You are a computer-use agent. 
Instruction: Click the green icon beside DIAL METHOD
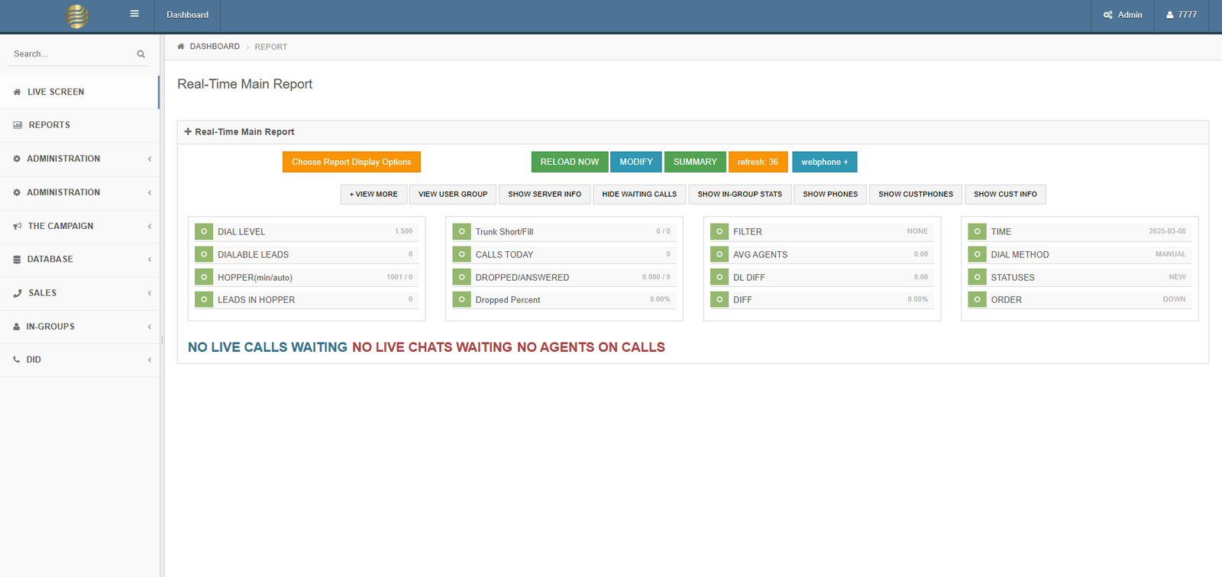tap(978, 254)
